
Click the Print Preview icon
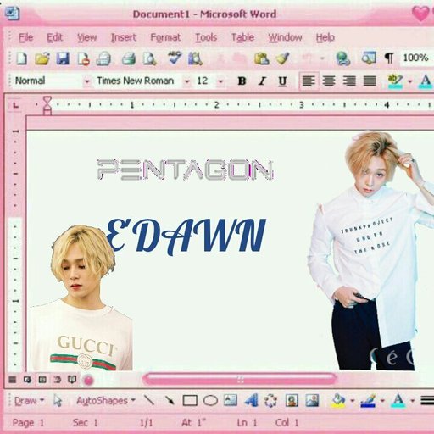tap(149, 58)
